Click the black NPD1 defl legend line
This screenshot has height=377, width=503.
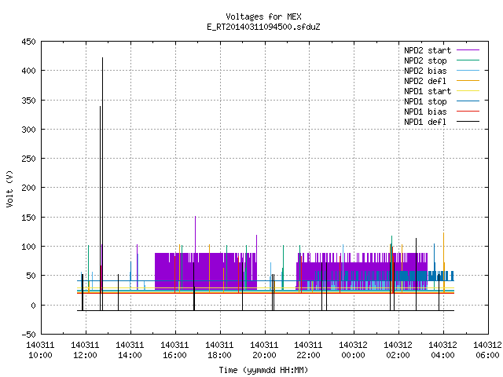click(x=468, y=122)
